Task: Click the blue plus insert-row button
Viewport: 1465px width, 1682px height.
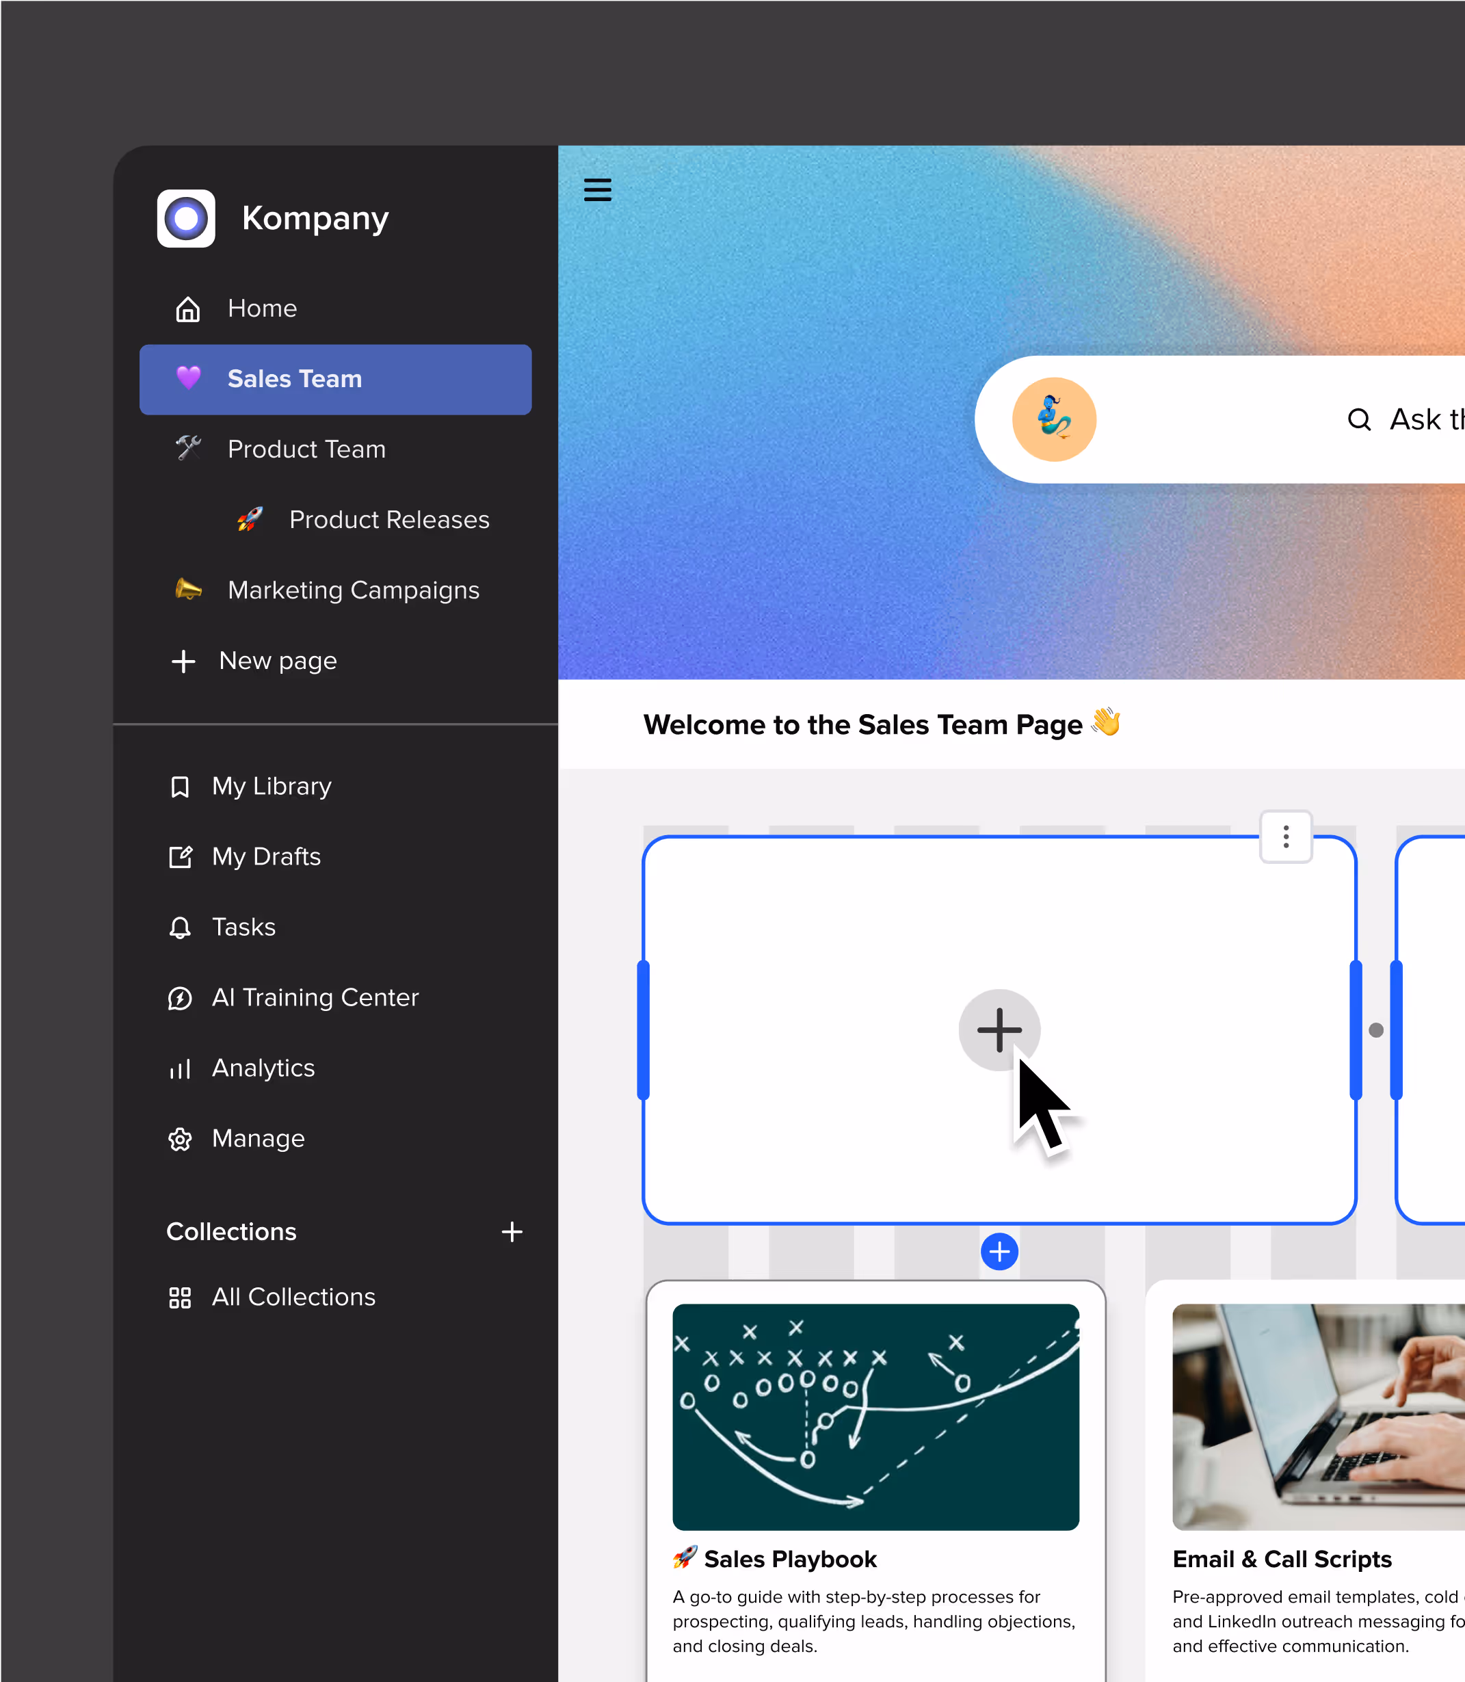Action: click(x=998, y=1252)
